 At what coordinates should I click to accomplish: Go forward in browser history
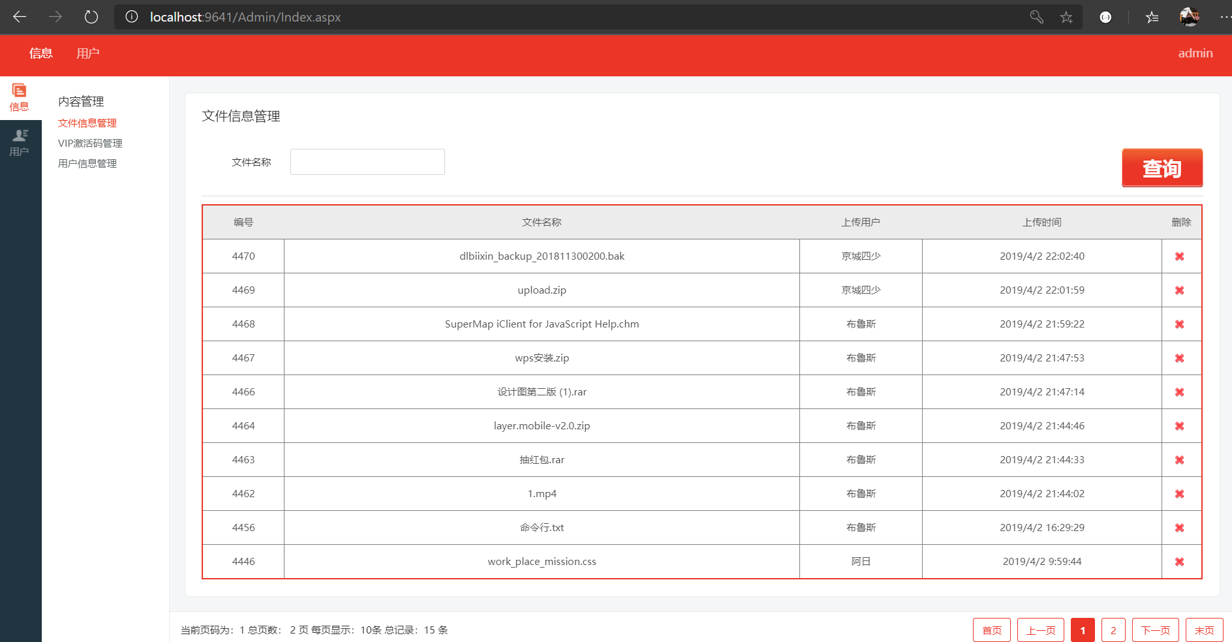(x=55, y=17)
